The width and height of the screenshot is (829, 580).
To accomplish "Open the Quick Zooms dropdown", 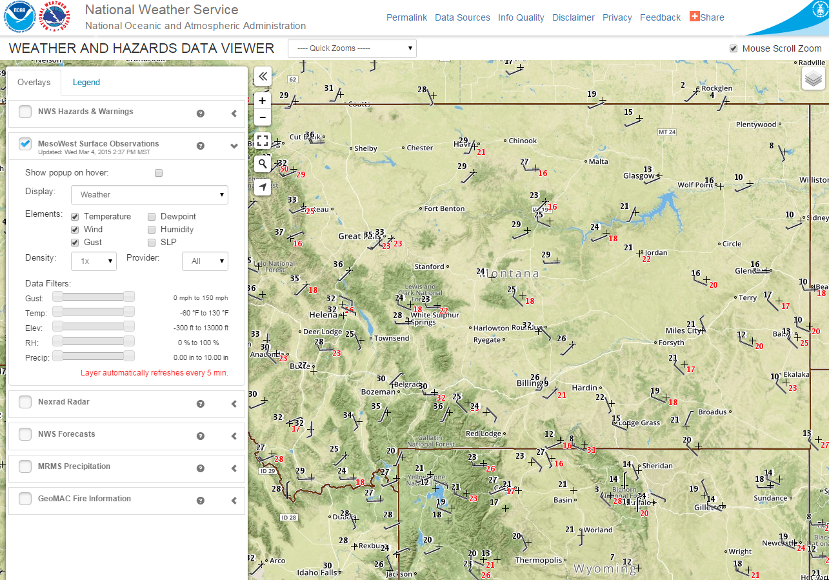I will click(352, 48).
